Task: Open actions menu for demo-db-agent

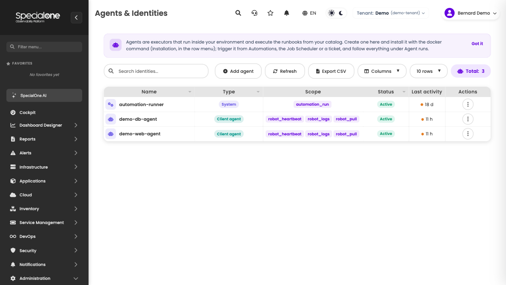Action: 468,119
